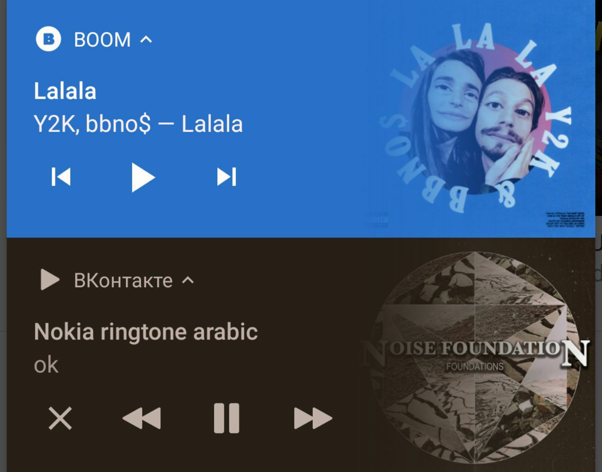Tap the Lalala song title
This screenshot has height=472, width=602.
click(x=65, y=91)
